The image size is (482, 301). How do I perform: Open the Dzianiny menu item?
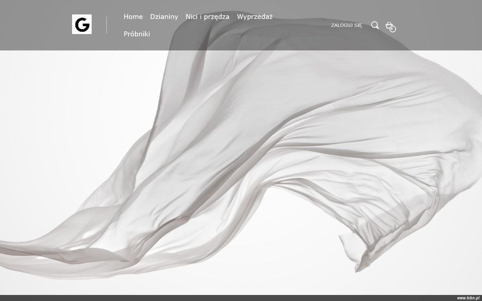[x=164, y=16]
